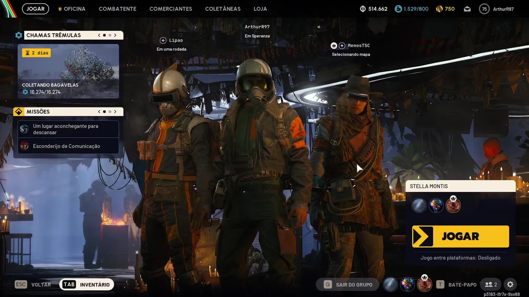Click the coin currency icon beside 514.662
The height and width of the screenshot is (297, 529).
363,9
